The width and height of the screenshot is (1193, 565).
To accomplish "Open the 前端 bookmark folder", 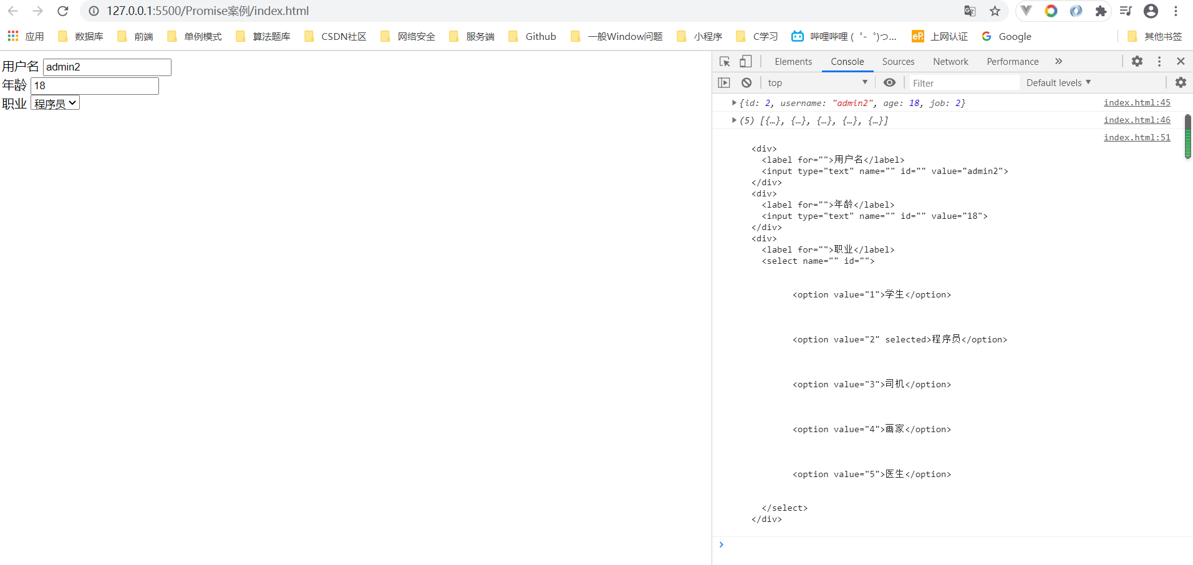I will tap(135, 36).
